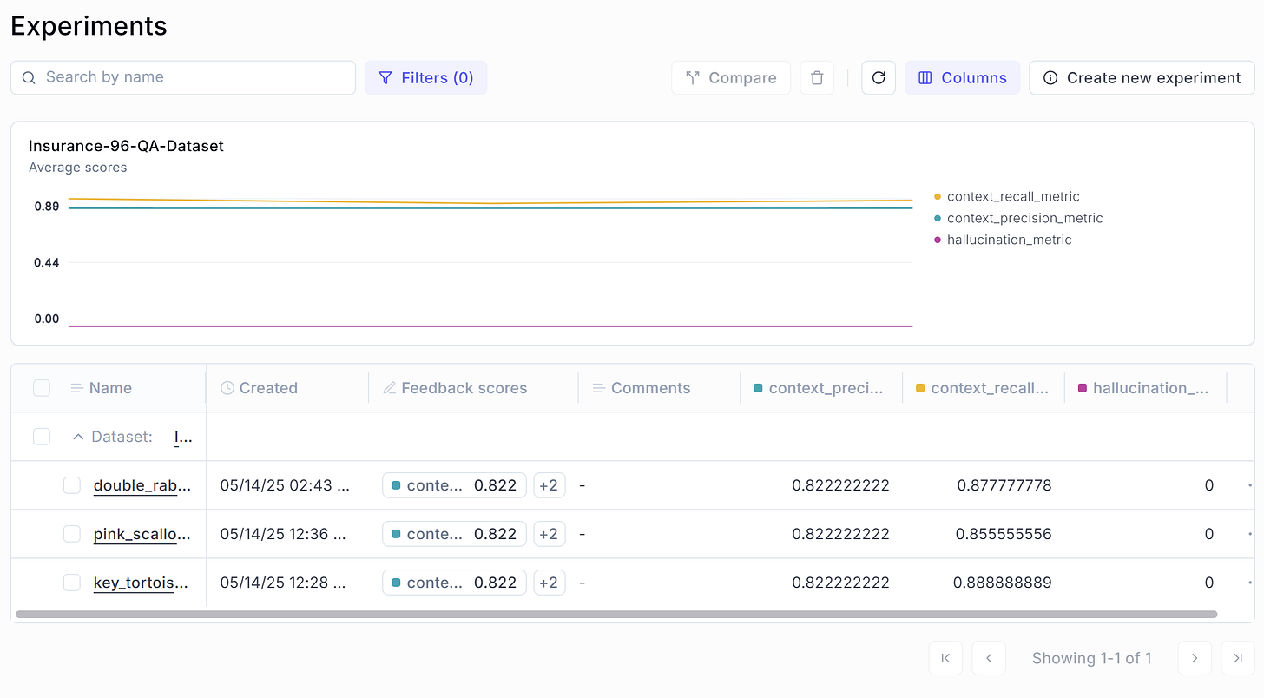The image size is (1264, 698).
Task: Expand +2 scores for double_rab... row
Action: pyautogui.click(x=549, y=485)
